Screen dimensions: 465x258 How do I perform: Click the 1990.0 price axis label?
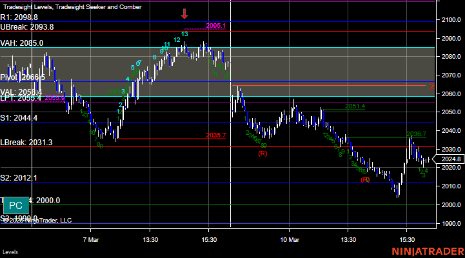point(451,224)
